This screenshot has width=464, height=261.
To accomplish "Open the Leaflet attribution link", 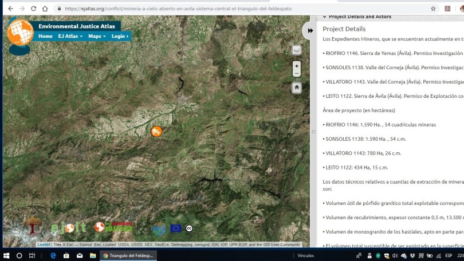I will click(x=44, y=245).
